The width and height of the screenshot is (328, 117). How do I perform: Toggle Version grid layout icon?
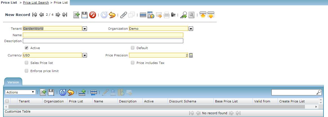[x=94, y=92]
